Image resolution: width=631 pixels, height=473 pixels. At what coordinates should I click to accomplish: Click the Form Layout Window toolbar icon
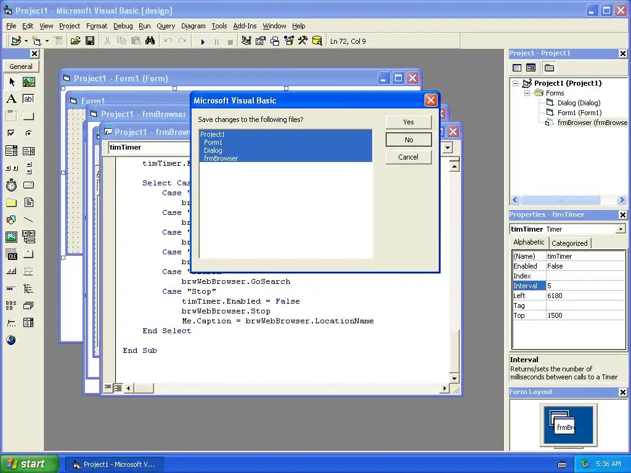(275, 41)
